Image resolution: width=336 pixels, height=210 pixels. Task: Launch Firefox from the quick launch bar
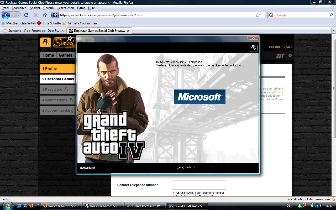[x=31, y=206]
